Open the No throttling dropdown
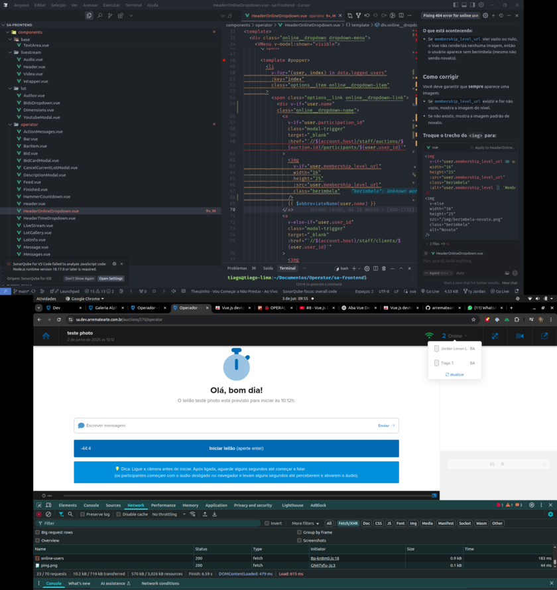This screenshot has width=557, height=590. point(168,514)
